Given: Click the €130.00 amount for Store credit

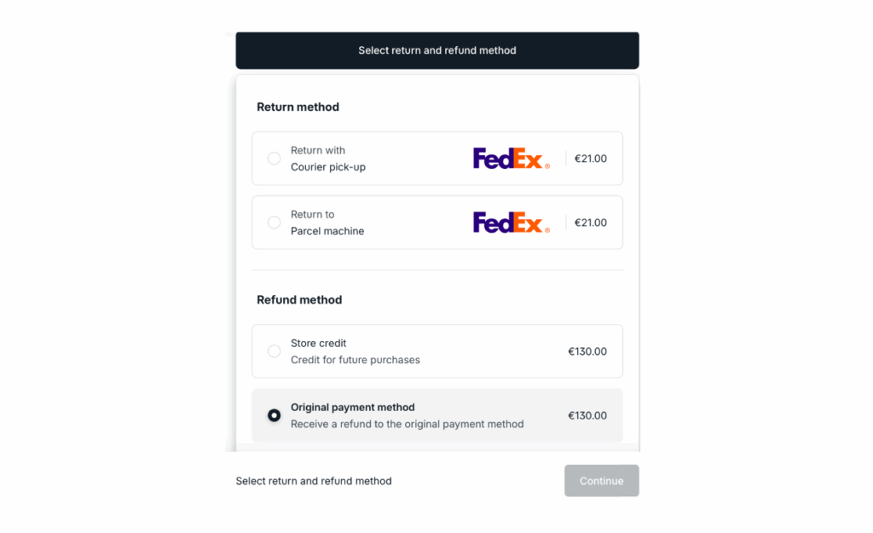Looking at the screenshot, I should pos(587,351).
